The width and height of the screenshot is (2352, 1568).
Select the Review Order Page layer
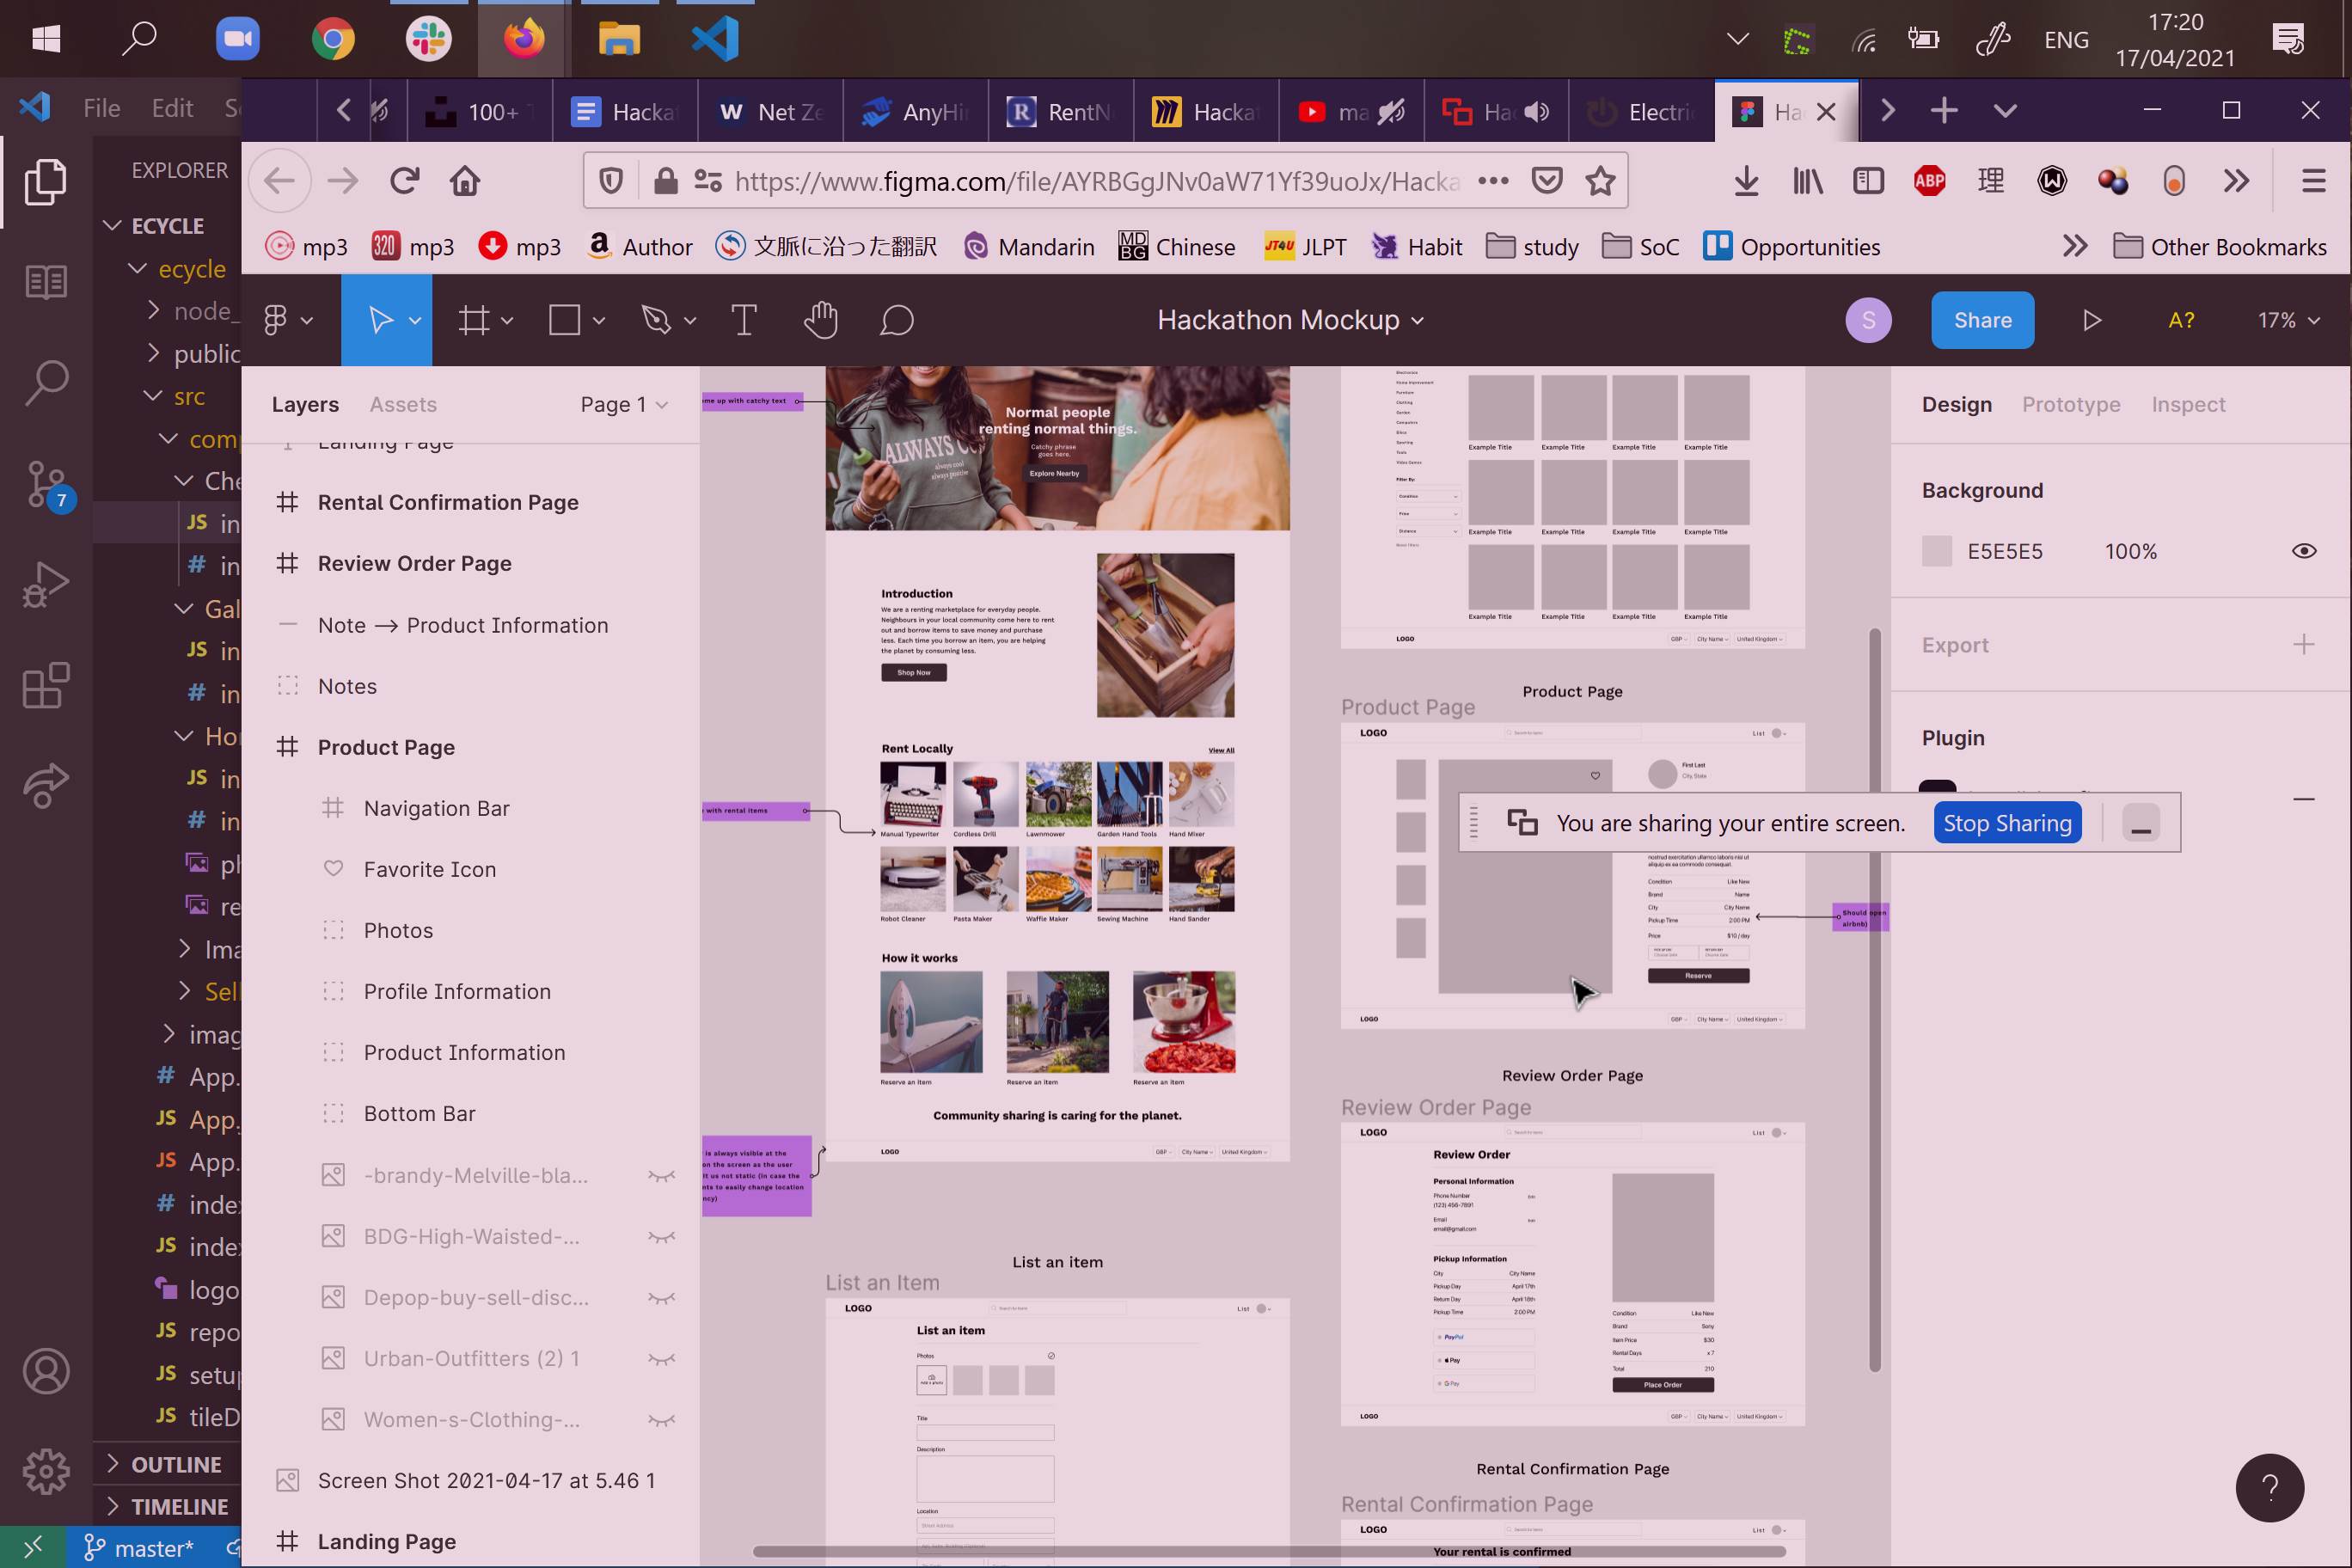414,563
